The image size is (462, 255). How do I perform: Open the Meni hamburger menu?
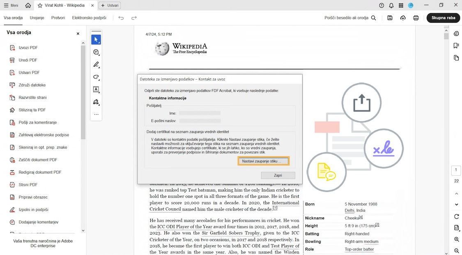click(x=11, y=5)
